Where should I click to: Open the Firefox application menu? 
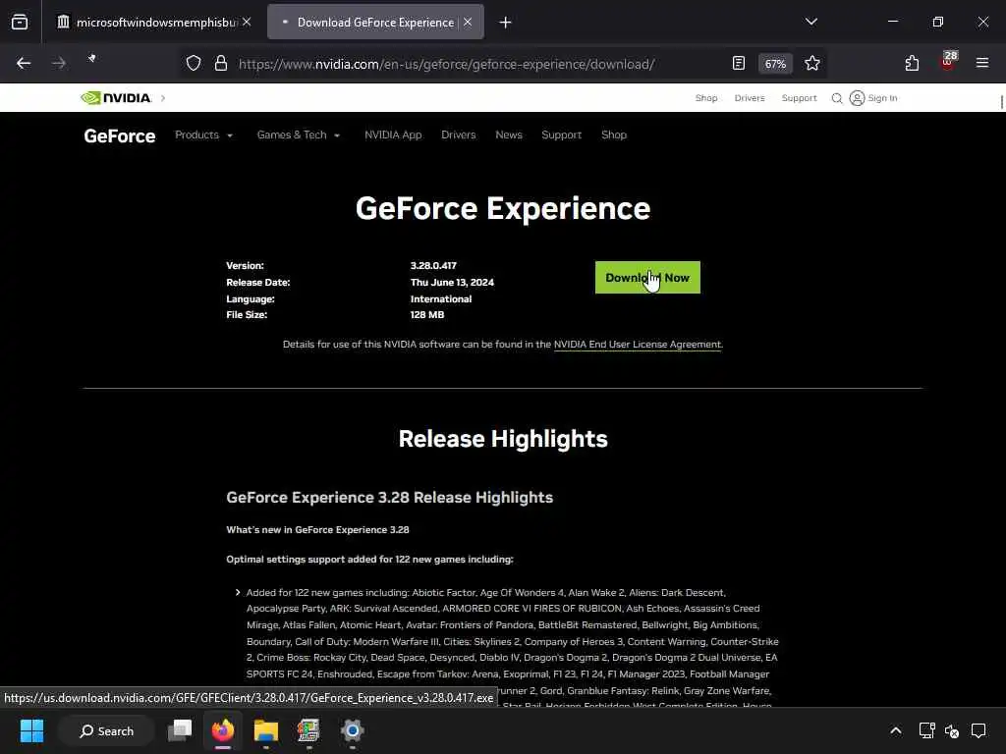coord(982,63)
